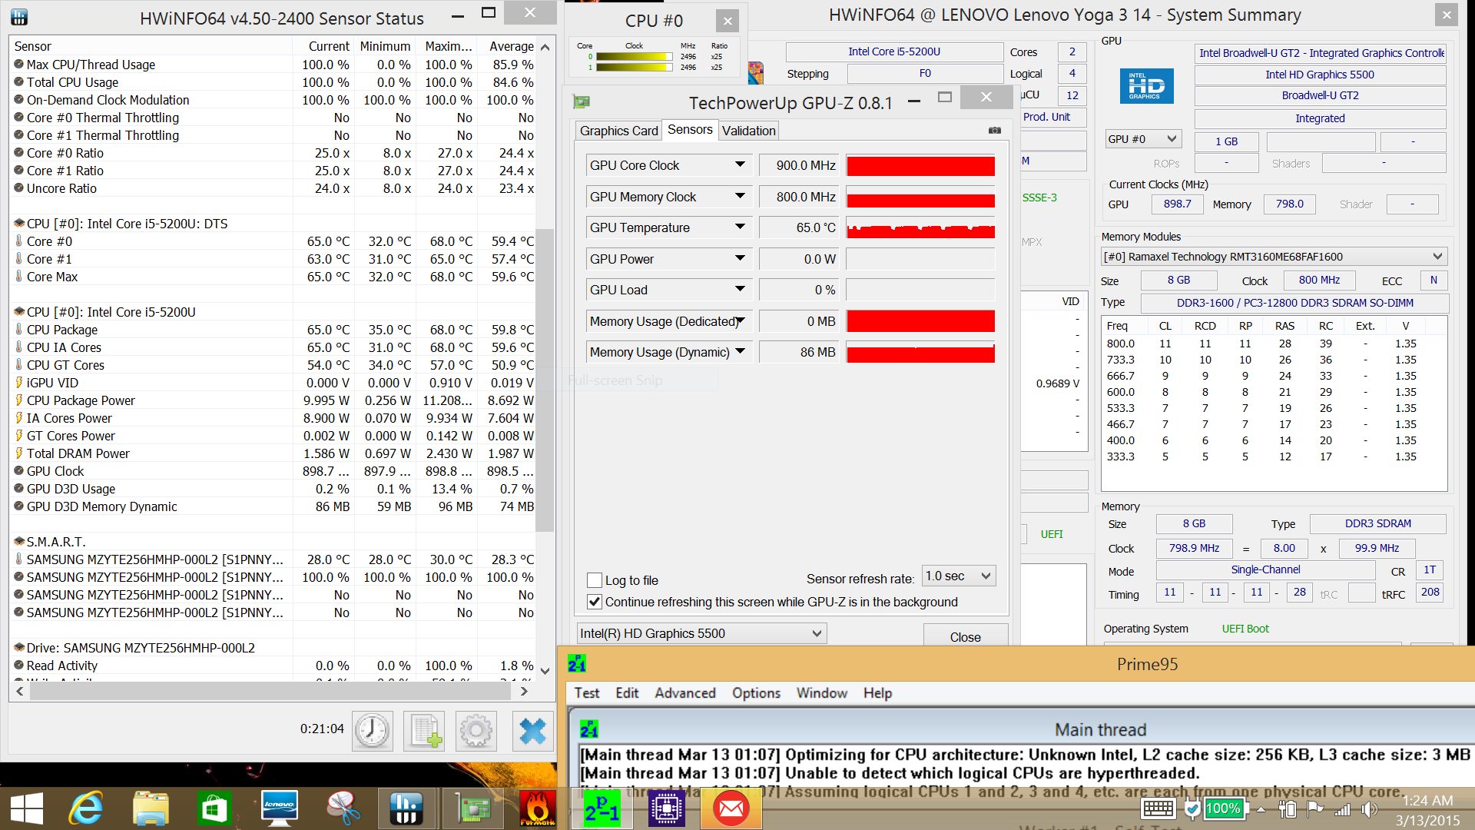The width and height of the screenshot is (1475, 830).
Task: Click the CPU-Z chip taskbar icon
Action: click(x=666, y=808)
